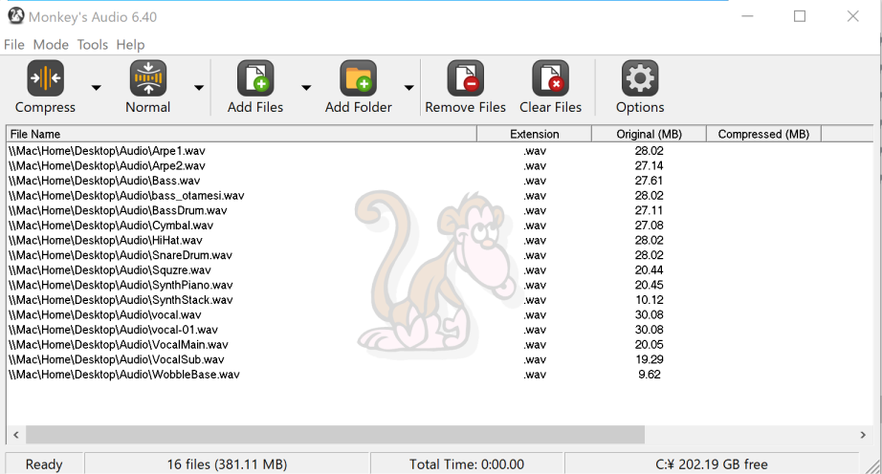
Task: Sort by File Name column header
Action: 241,134
